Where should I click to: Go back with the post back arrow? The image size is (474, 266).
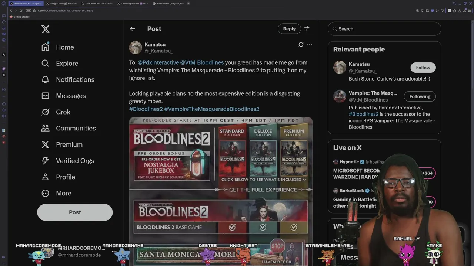coord(132,29)
